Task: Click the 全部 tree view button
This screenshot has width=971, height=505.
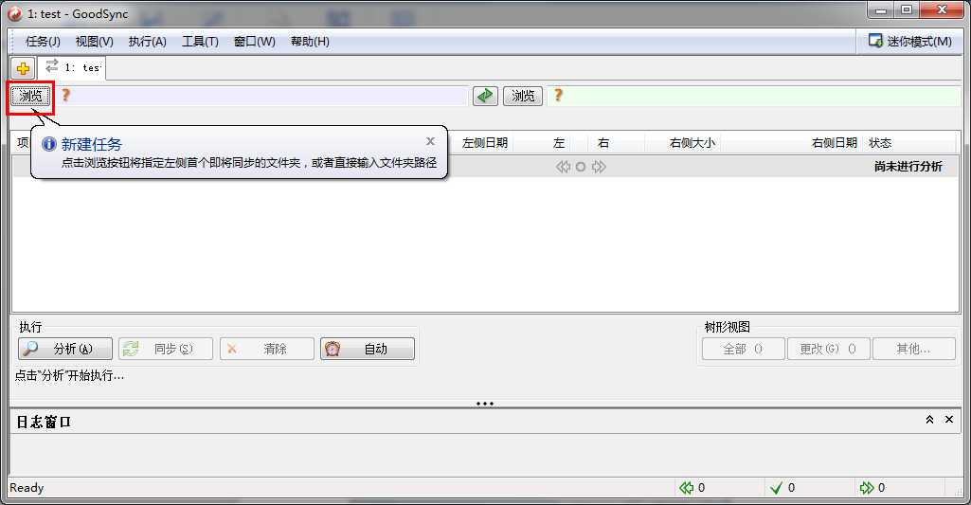Action: pos(743,349)
